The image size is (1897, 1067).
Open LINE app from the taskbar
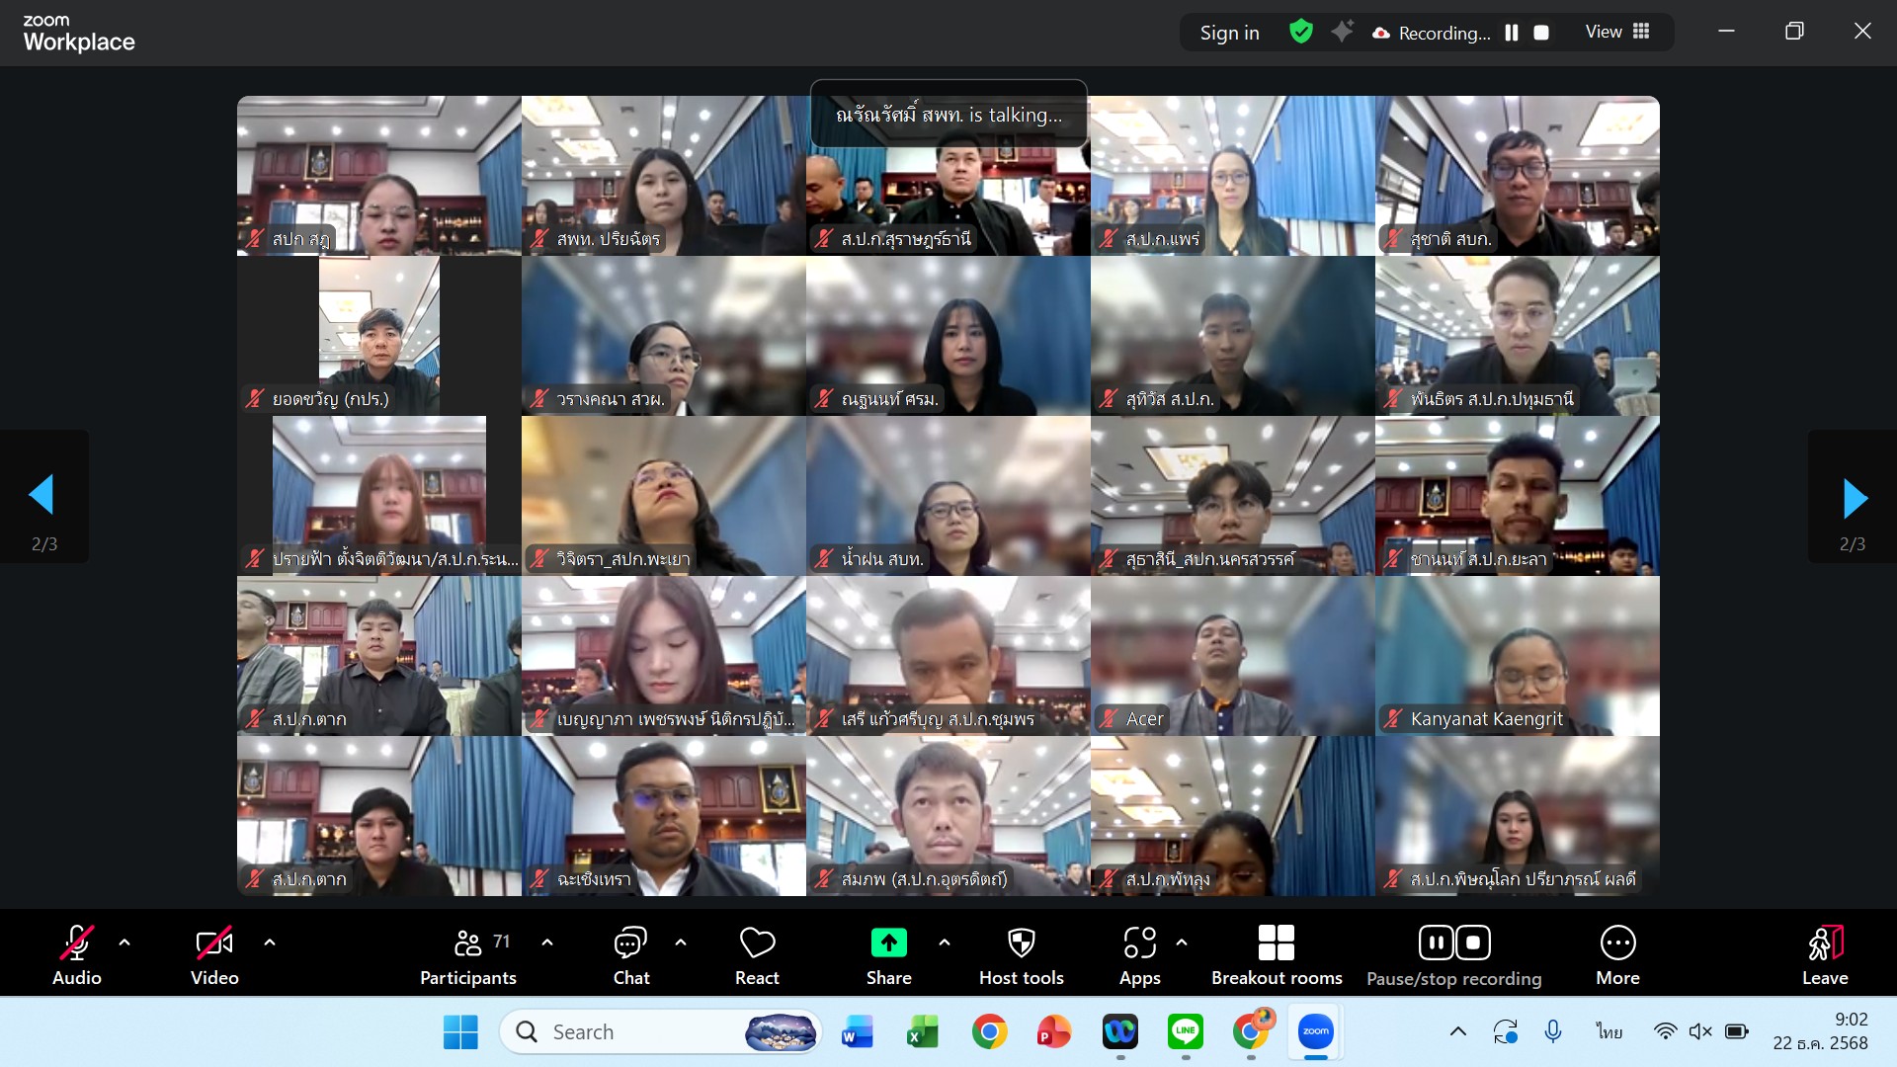[1185, 1031]
